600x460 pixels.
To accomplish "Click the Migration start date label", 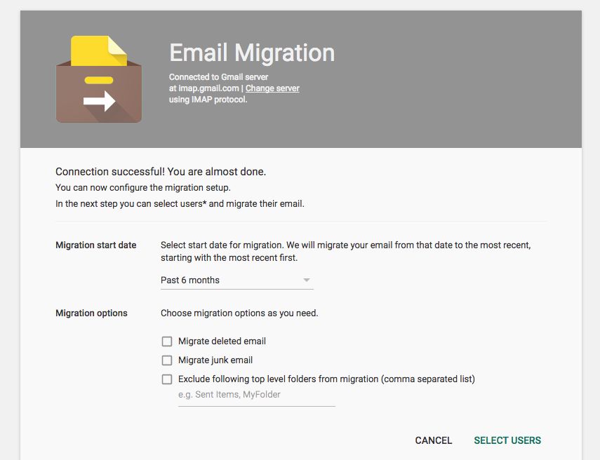I will (96, 245).
